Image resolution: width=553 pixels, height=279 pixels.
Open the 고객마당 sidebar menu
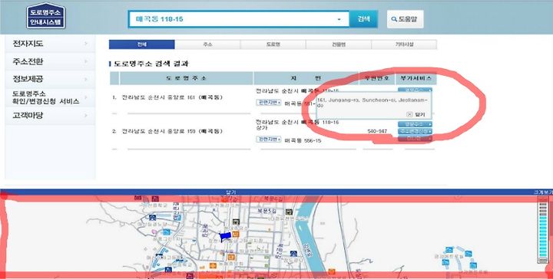50,116
